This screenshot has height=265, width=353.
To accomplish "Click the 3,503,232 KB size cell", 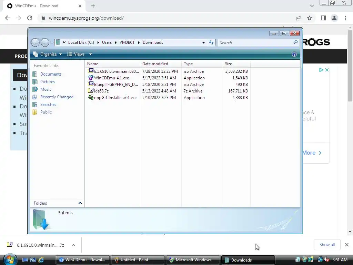I will click(236, 71).
